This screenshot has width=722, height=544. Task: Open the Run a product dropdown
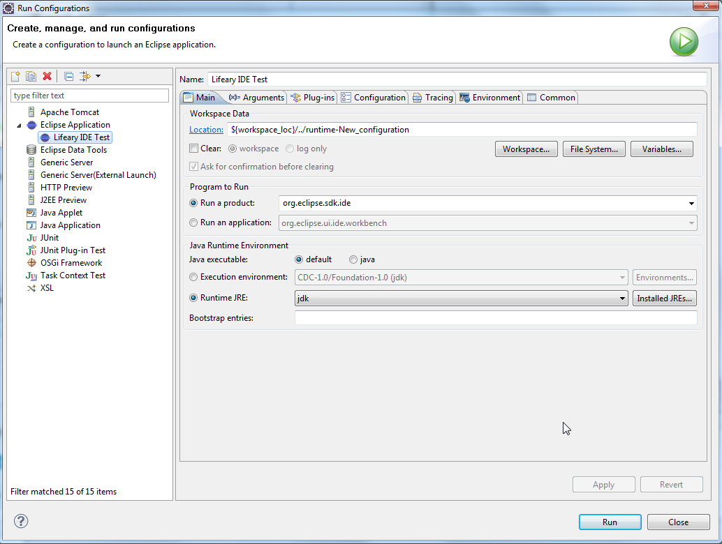click(691, 204)
